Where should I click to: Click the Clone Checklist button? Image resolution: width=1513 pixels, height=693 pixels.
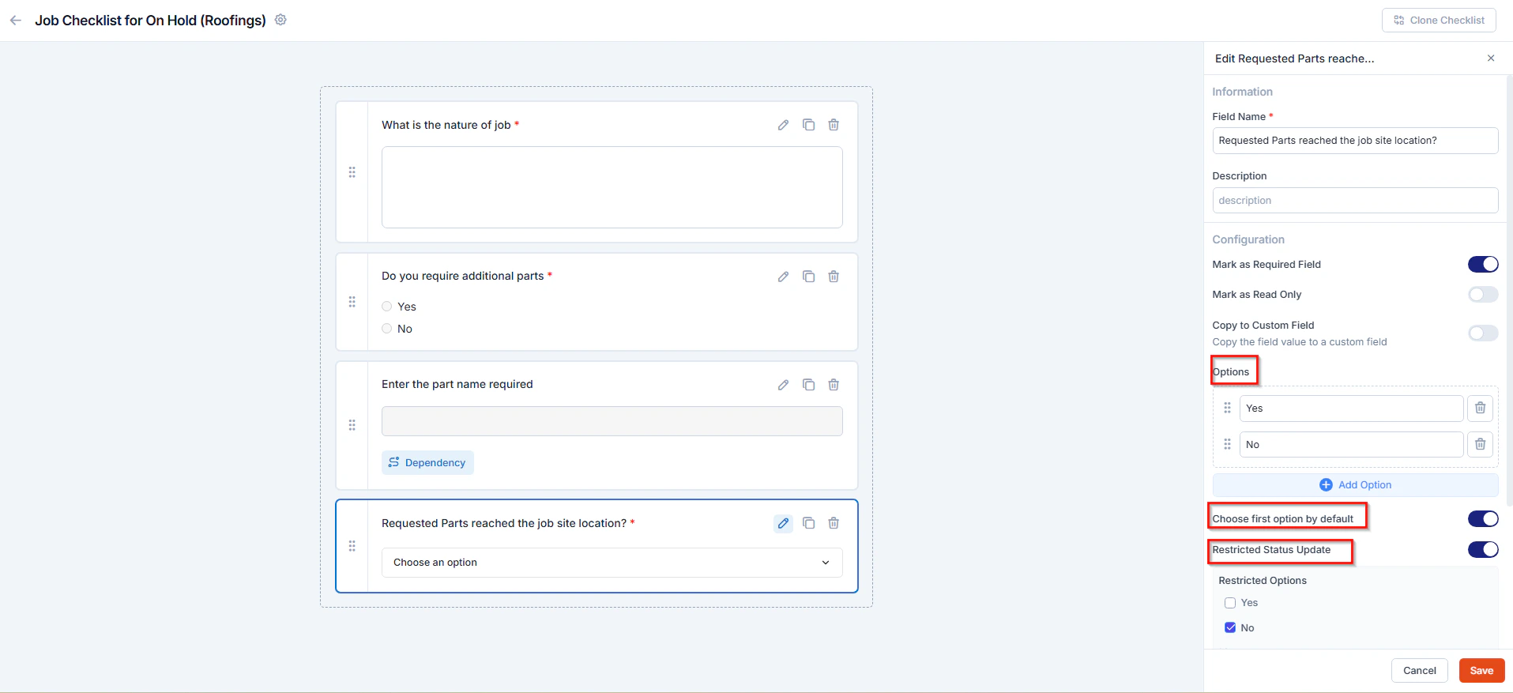click(1439, 21)
